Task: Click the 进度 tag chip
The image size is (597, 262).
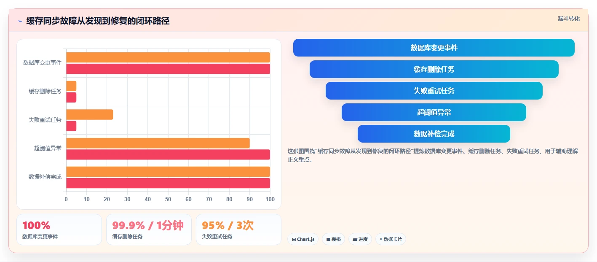Action: (360, 239)
